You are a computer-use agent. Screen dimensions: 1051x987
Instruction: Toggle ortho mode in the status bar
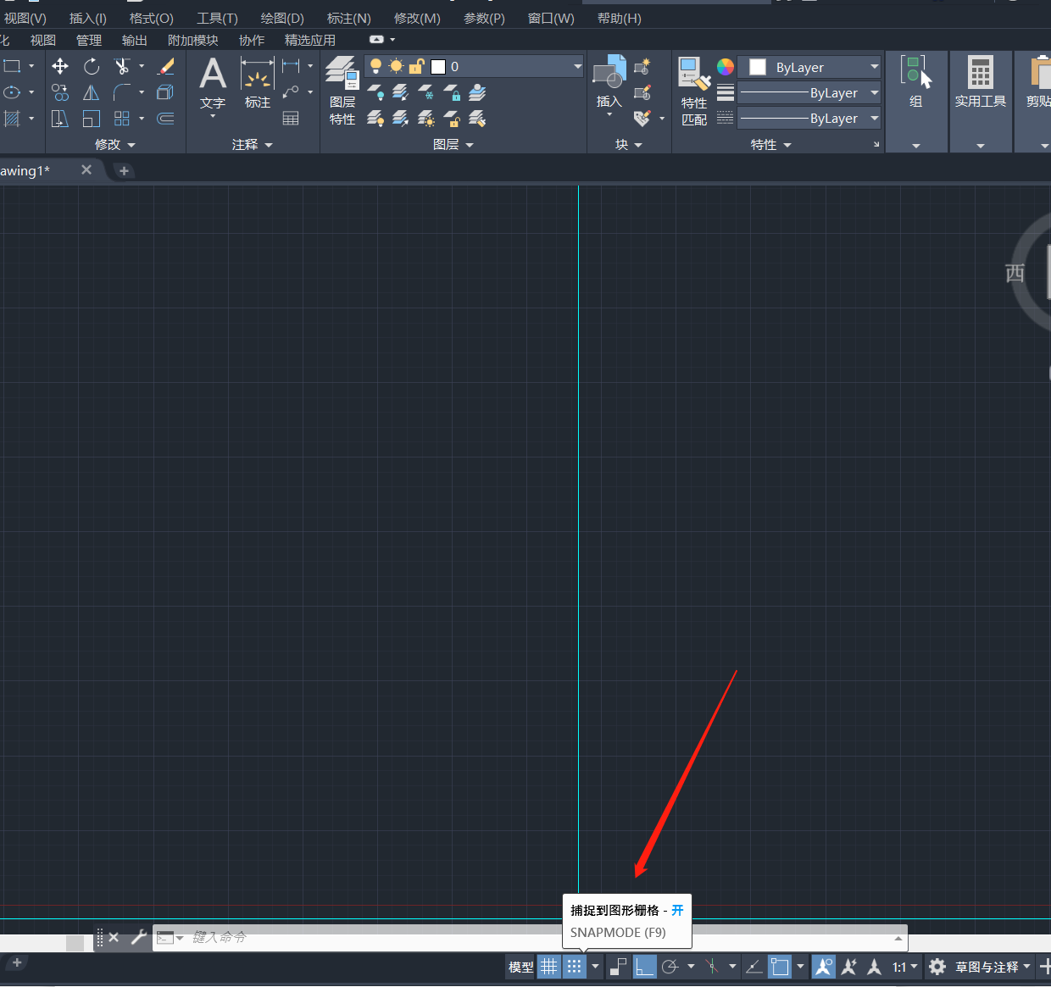[x=644, y=967]
